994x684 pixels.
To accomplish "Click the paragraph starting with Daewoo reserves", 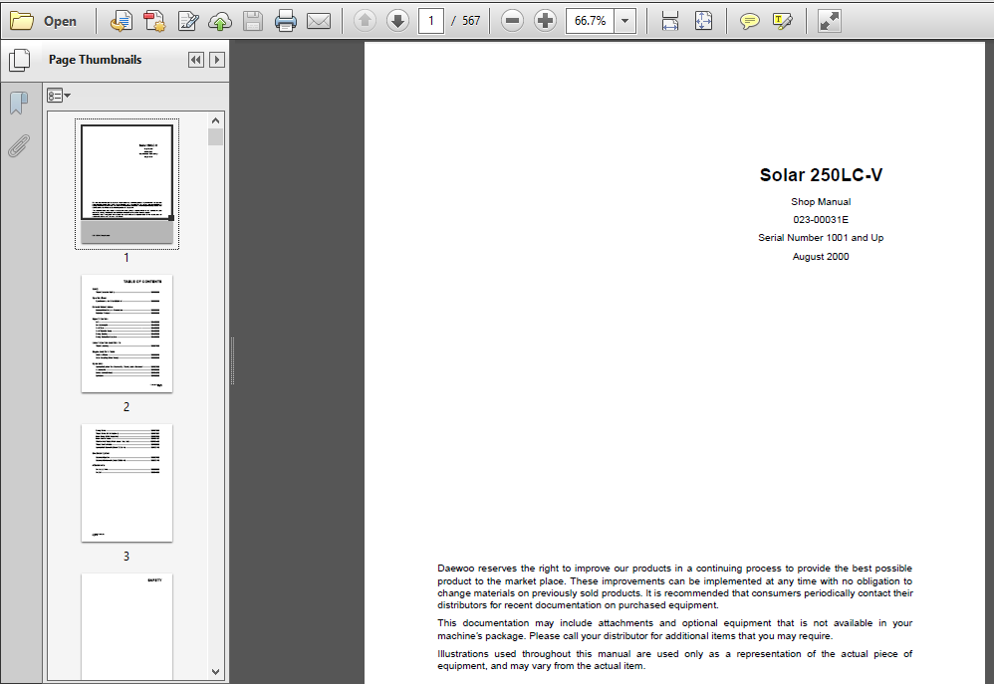I will coord(675,586).
